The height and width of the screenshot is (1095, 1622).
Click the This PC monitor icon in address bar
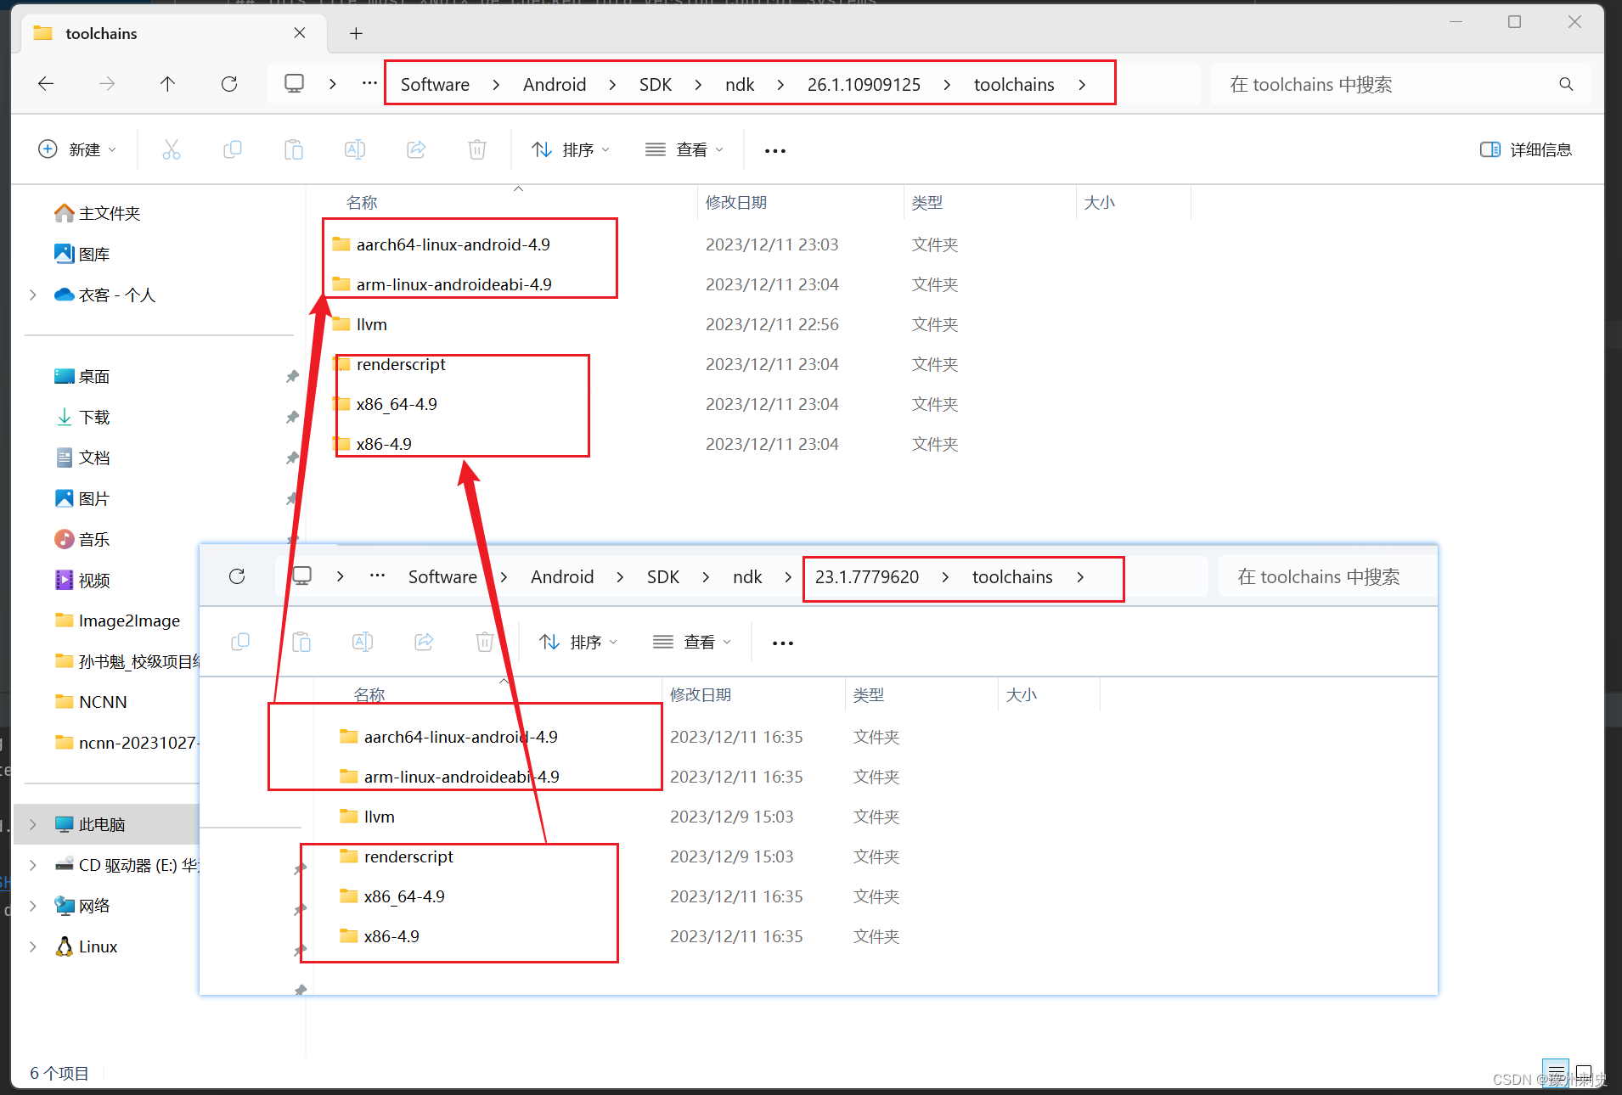point(294,83)
